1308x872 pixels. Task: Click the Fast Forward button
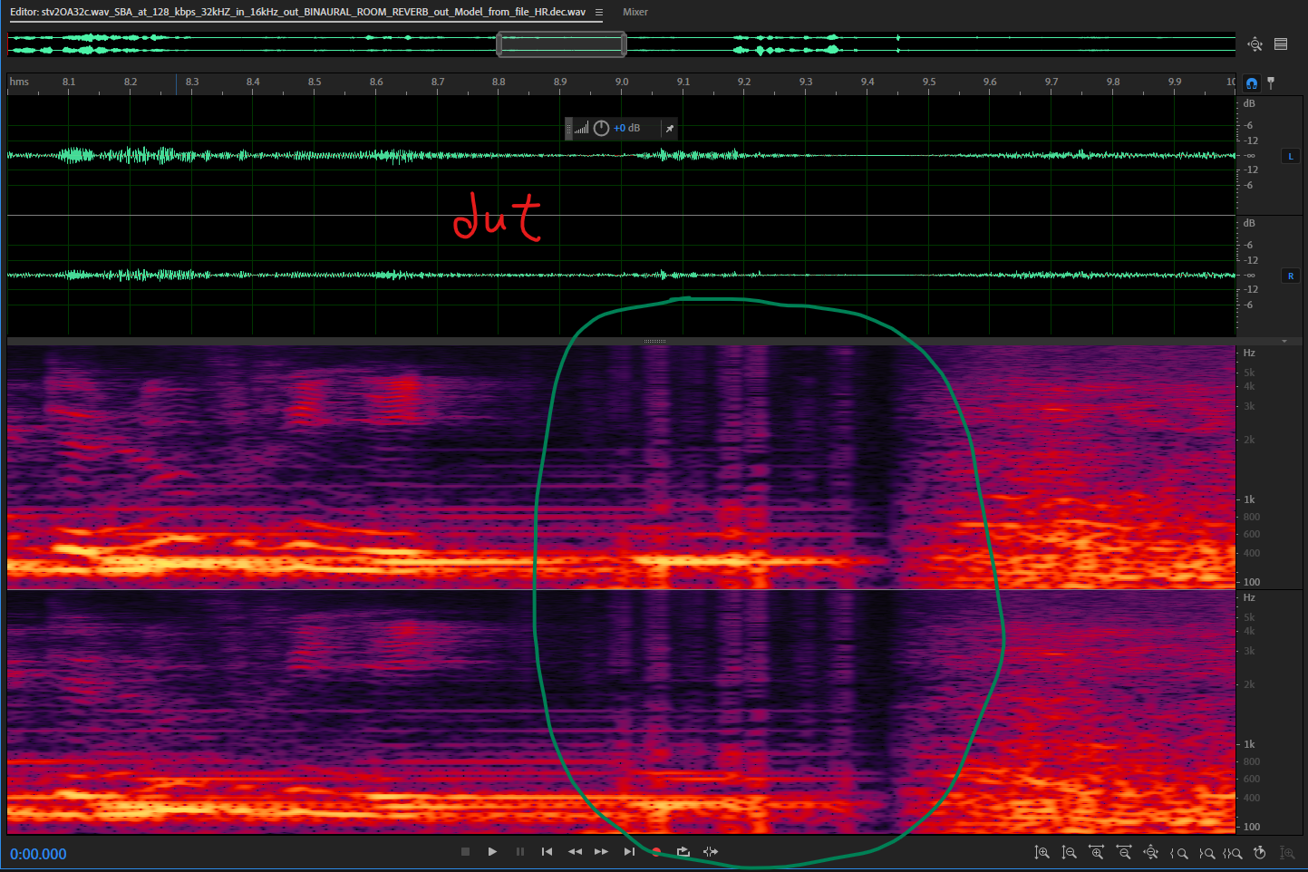(601, 852)
